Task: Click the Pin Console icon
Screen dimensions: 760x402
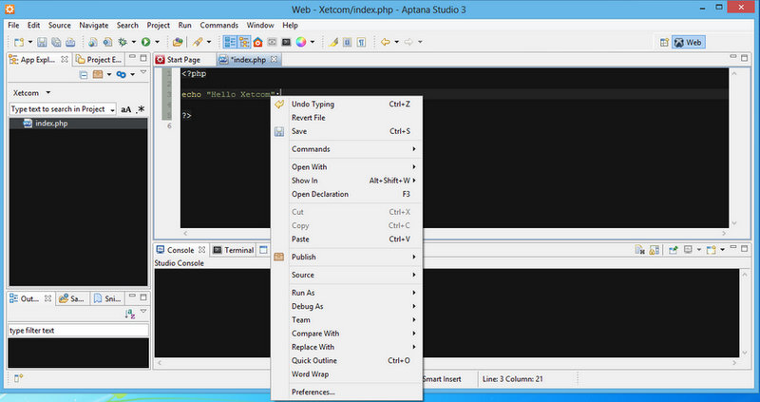Action: 674,250
